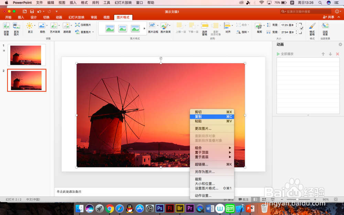The image size is (344, 215).
Task: Click the Remove Background (删除背景) icon
Action: click(6, 26)
